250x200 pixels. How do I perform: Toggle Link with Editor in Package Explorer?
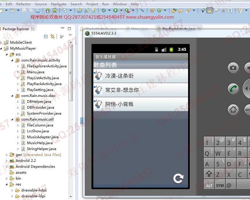pos(52,37)
